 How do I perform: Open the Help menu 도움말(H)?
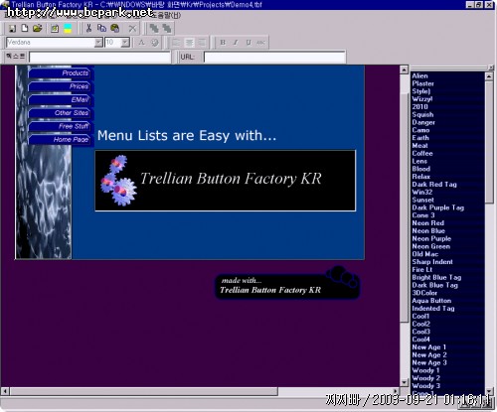[167, 15]
